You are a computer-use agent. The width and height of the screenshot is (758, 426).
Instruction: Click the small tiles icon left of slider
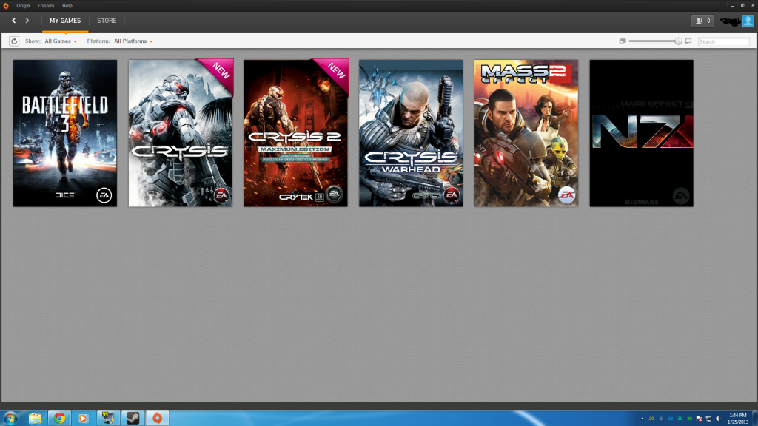623,41
